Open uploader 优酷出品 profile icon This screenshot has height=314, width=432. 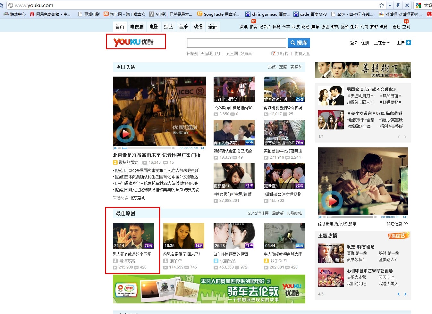[x=216, y=261]
